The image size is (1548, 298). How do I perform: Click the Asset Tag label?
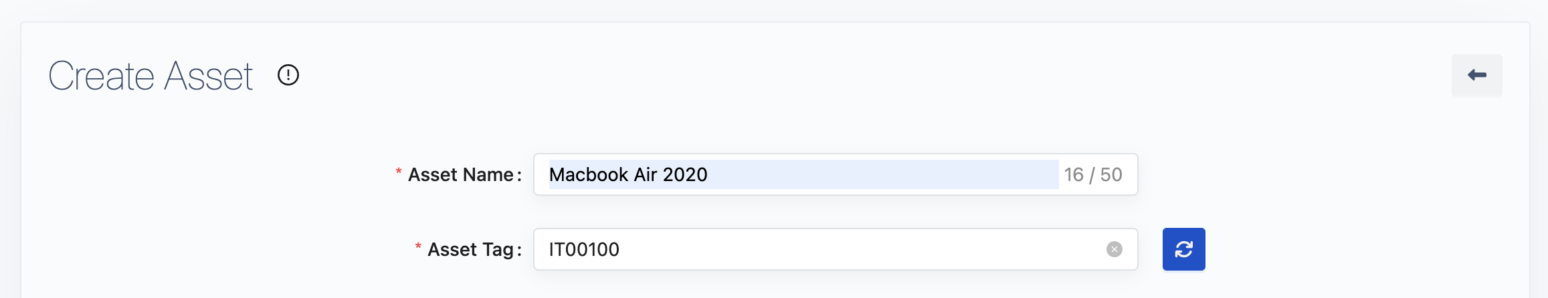471,250
